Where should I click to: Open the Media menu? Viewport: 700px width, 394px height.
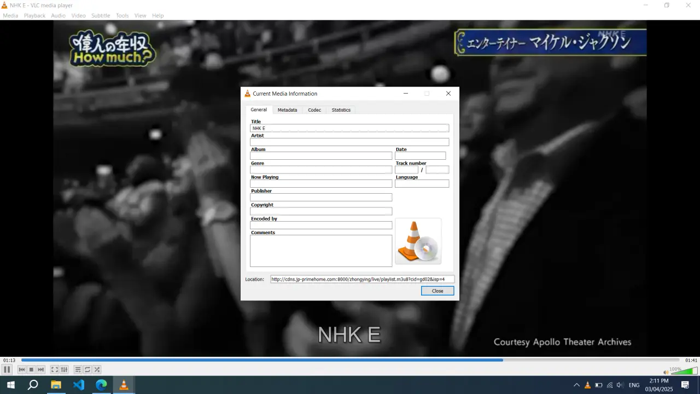10,16
